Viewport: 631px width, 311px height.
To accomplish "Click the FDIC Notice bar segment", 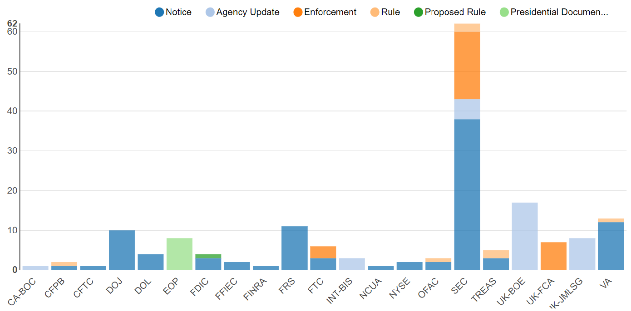I will pyautogui.click(x=208, y=264).
